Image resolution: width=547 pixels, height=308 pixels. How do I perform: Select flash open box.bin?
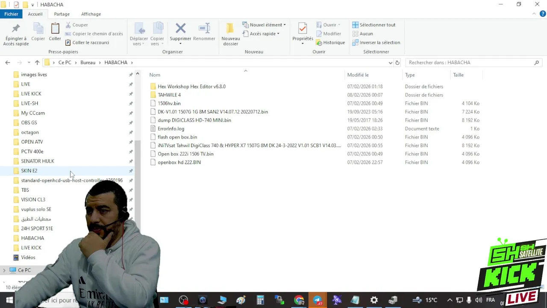(x=177, y=137)
